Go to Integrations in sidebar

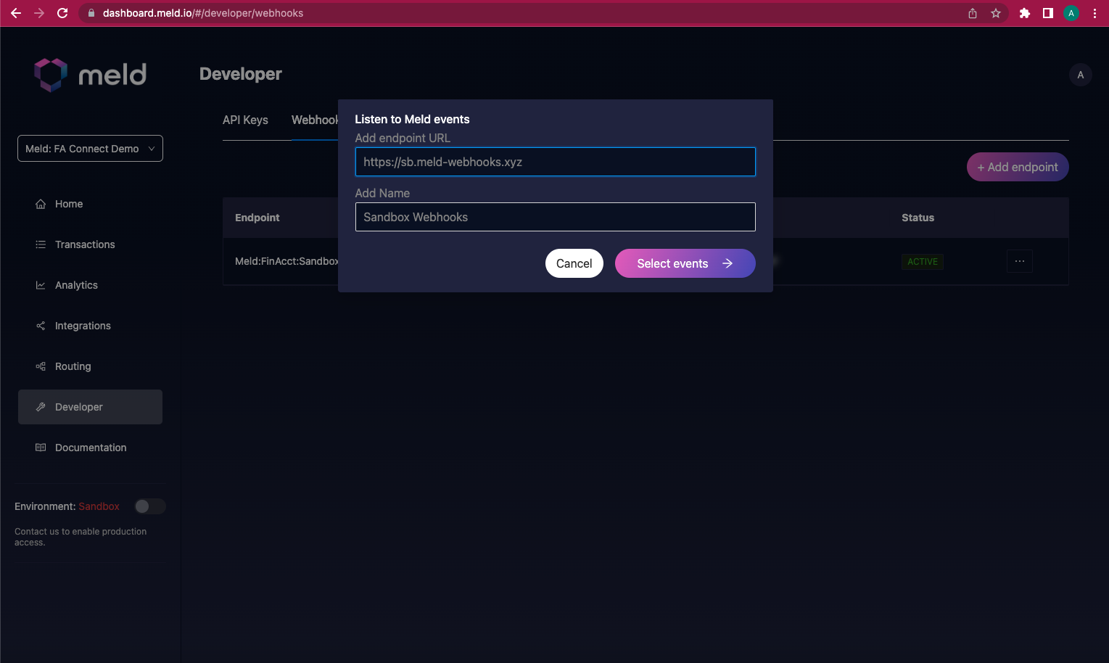coord(90,326)
